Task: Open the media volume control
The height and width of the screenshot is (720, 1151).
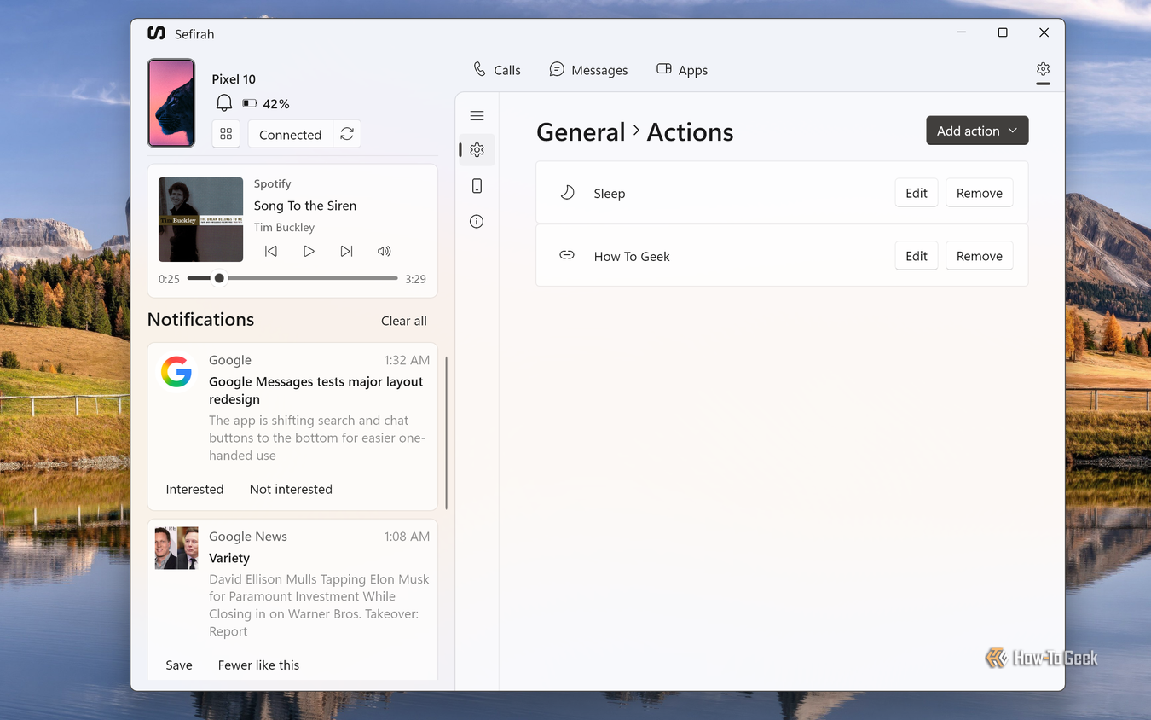Action: pos(385,251)
